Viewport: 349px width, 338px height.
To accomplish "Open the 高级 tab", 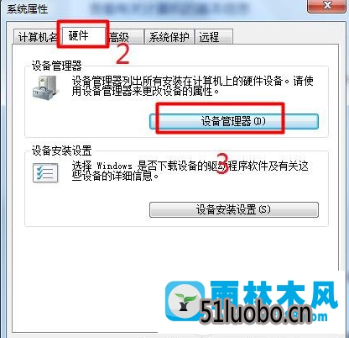I will (x=125, y=37).
